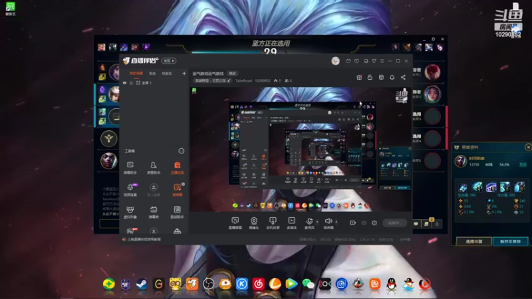Viewport: 532px width, 299px height.
Task: Add 多媒体 media source
Action: pyautogui.click(x=291, y=223)
